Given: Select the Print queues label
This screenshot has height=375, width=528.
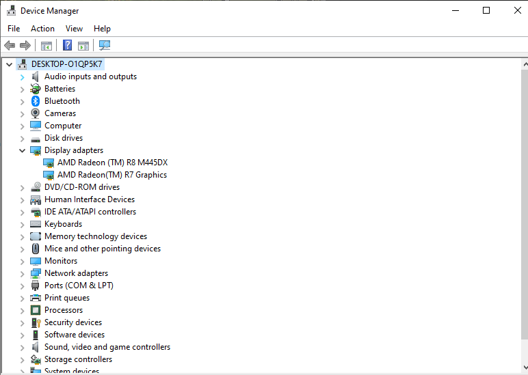Looking at the screenshot, I should tap(67, 298).
